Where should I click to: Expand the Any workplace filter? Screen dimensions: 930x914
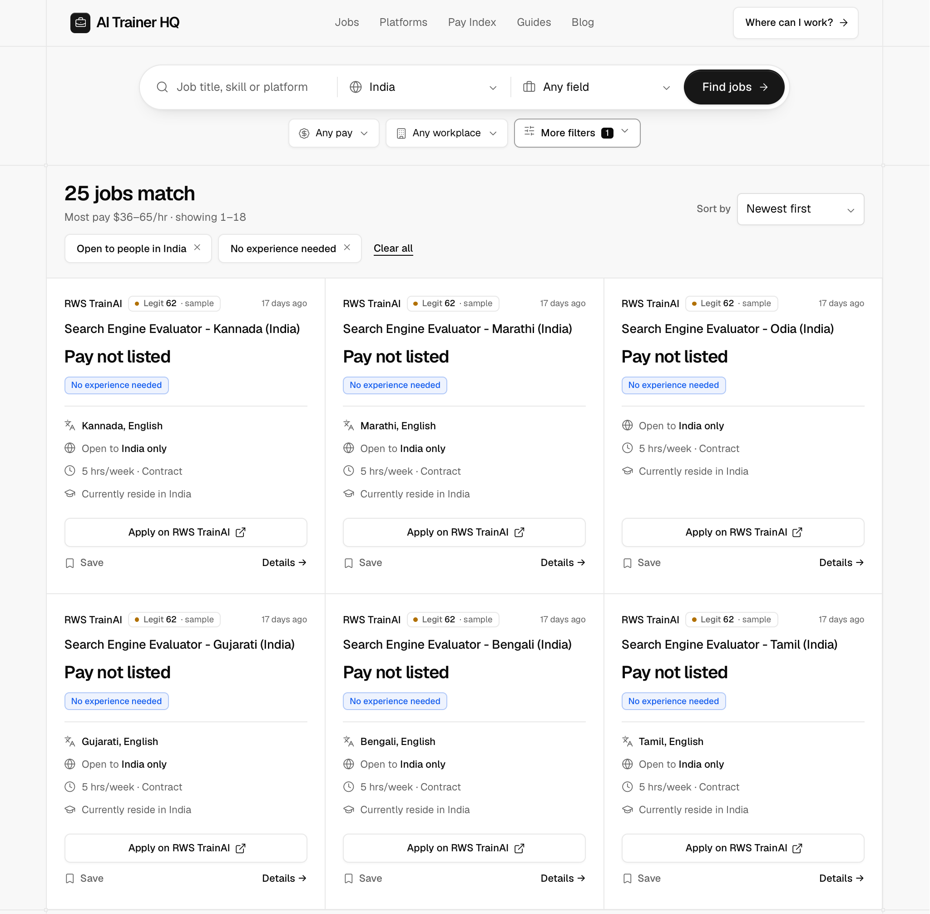click(447, 133)
